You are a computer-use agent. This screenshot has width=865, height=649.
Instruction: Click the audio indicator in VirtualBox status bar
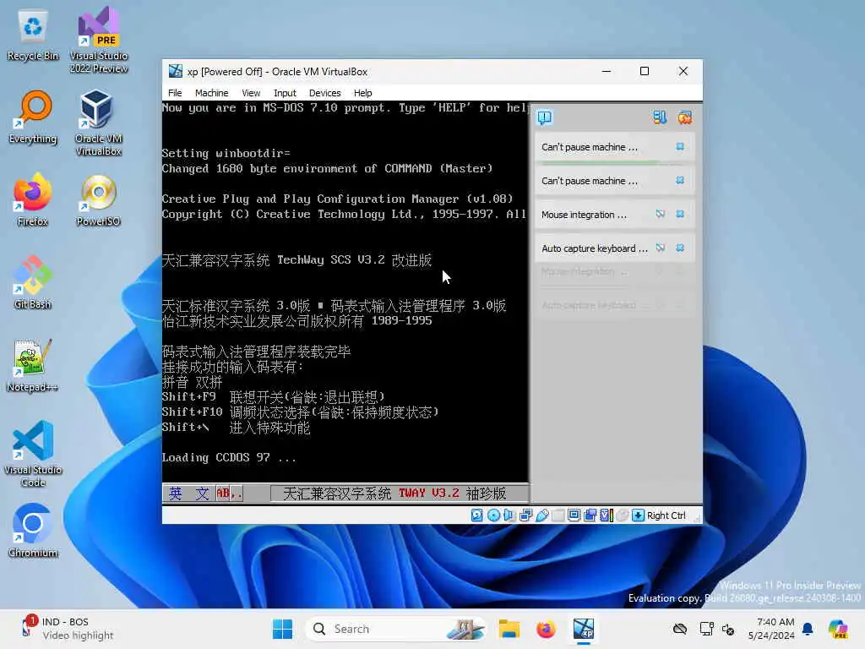[x=509, y=515]
